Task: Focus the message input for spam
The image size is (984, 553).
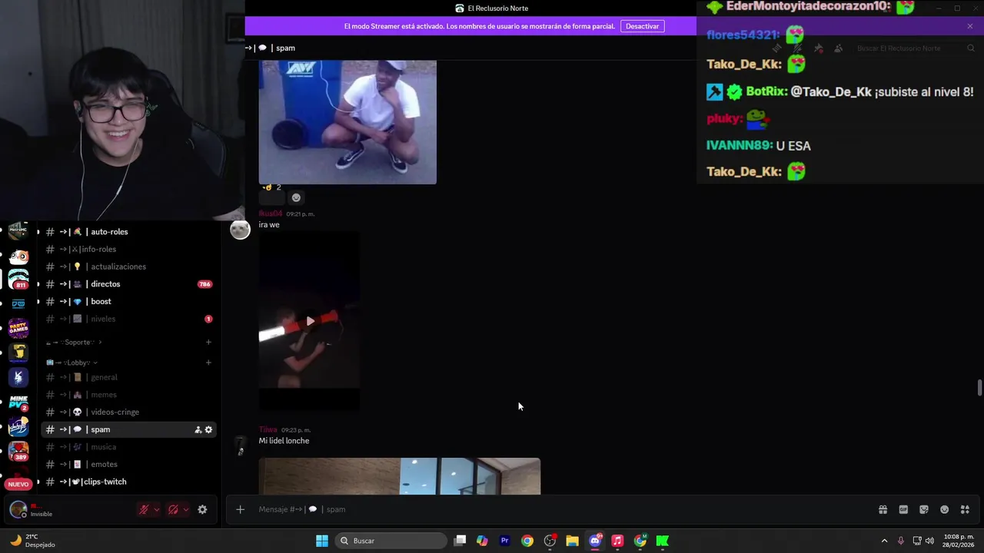Action: (x=561, y=509)
